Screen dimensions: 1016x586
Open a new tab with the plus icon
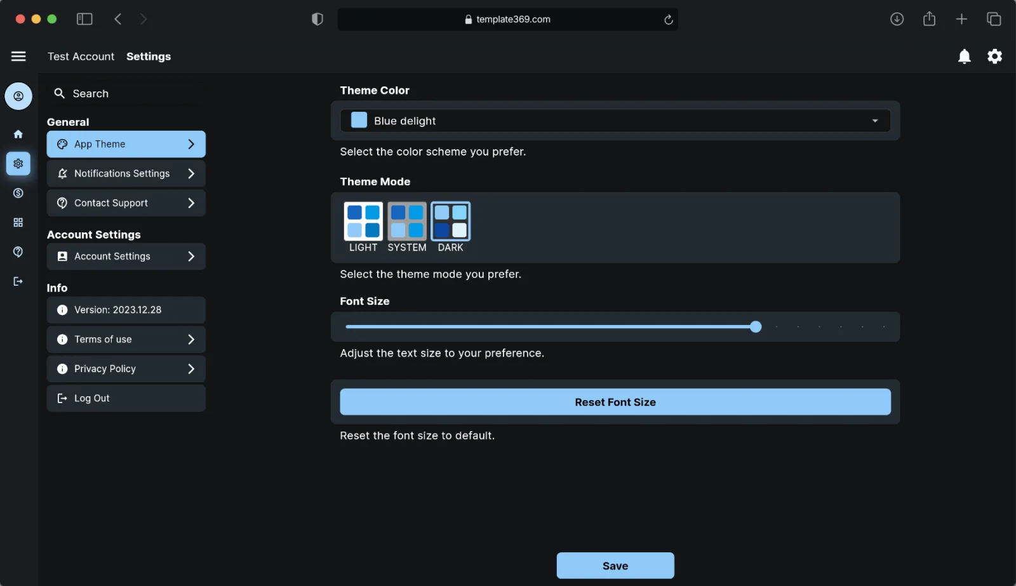point(961,19)
